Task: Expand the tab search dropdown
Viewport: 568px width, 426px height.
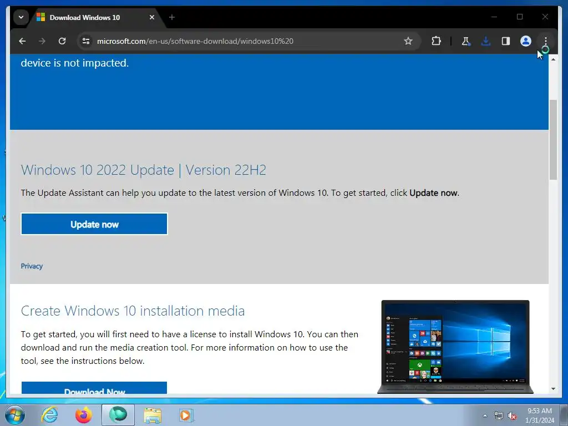Action: pyautogui.click(x=21, y=17)
